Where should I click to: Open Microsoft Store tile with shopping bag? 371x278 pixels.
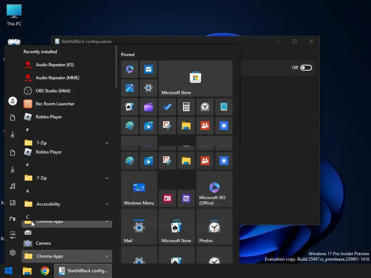(195, 79)
